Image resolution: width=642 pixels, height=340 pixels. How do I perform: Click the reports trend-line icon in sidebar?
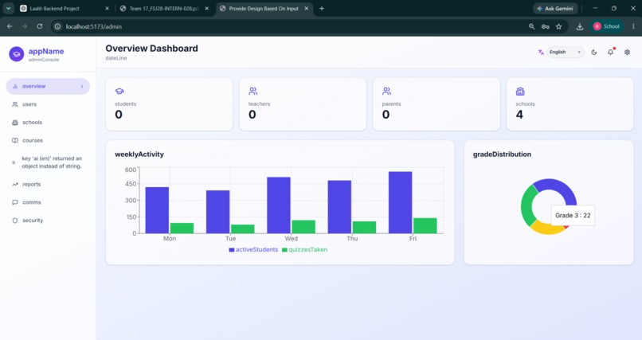point(15,184)
